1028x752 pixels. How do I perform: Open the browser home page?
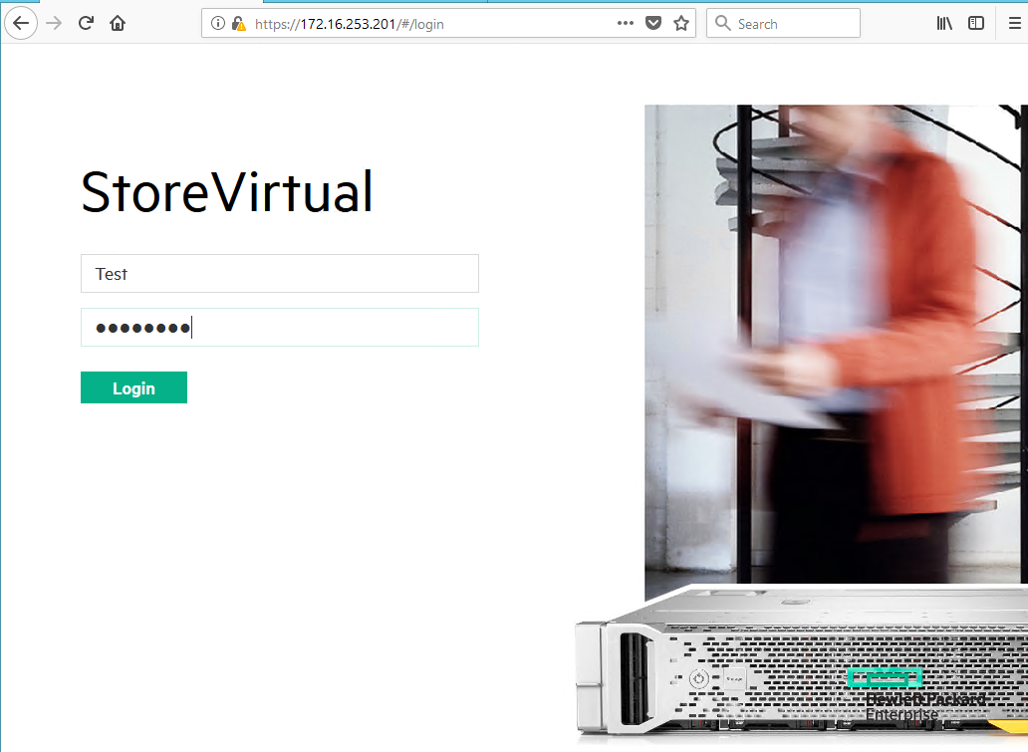[x=118, y=24]
